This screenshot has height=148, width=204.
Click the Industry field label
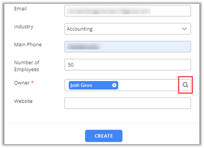pyautogui.click(x=24, y=27)
